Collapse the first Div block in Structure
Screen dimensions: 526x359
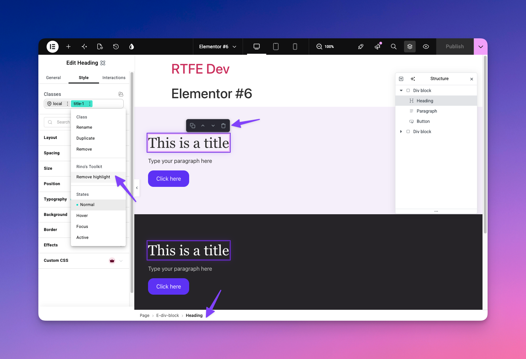click(401, 91)
